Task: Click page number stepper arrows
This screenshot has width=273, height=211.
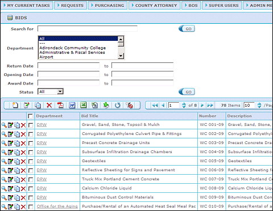Action: [x=184, y=105]
